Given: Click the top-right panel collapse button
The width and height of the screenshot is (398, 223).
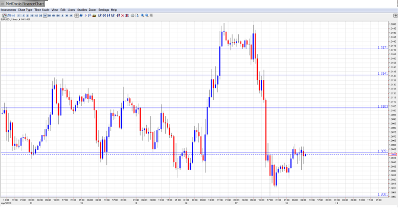Looking at the screenshot, I should [x=395, y=15].
